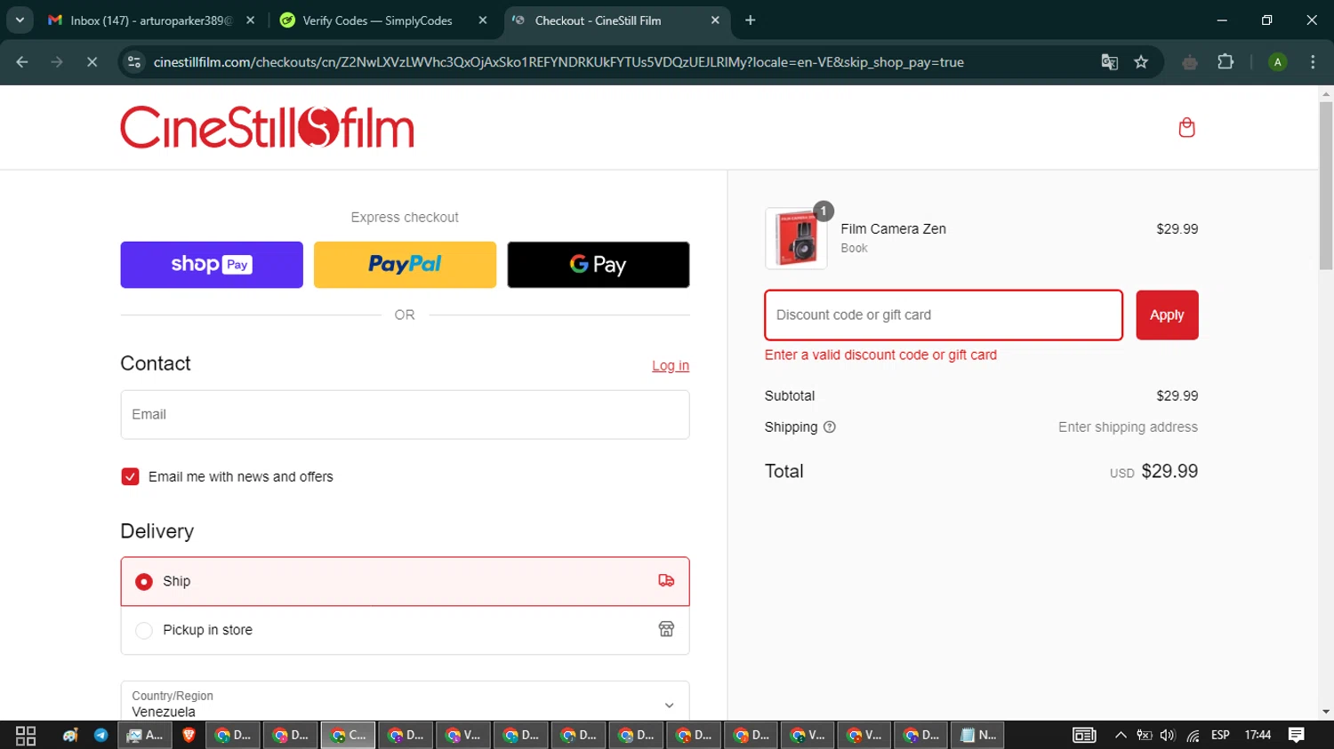Click the Total amount $29.99 with USD

click(x=1153, y=472)
